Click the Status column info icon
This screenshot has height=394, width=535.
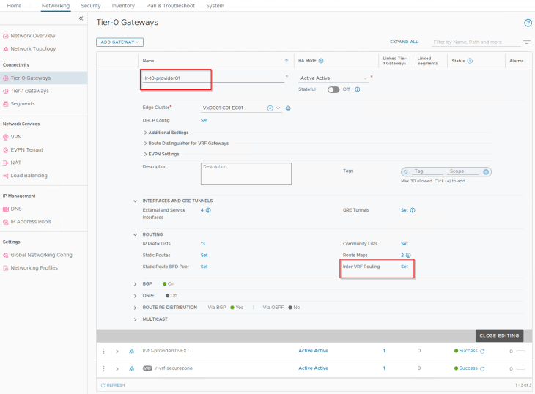(x=470, y=61)
